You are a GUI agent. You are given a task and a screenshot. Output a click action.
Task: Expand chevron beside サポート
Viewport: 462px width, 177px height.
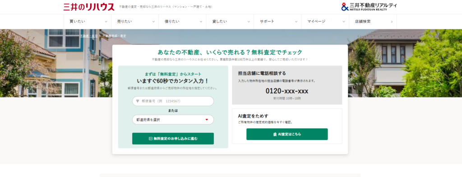(x=296, y=22)
